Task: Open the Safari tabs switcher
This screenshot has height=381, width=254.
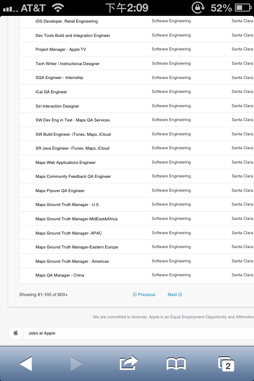Action: (x=226, y=364)
